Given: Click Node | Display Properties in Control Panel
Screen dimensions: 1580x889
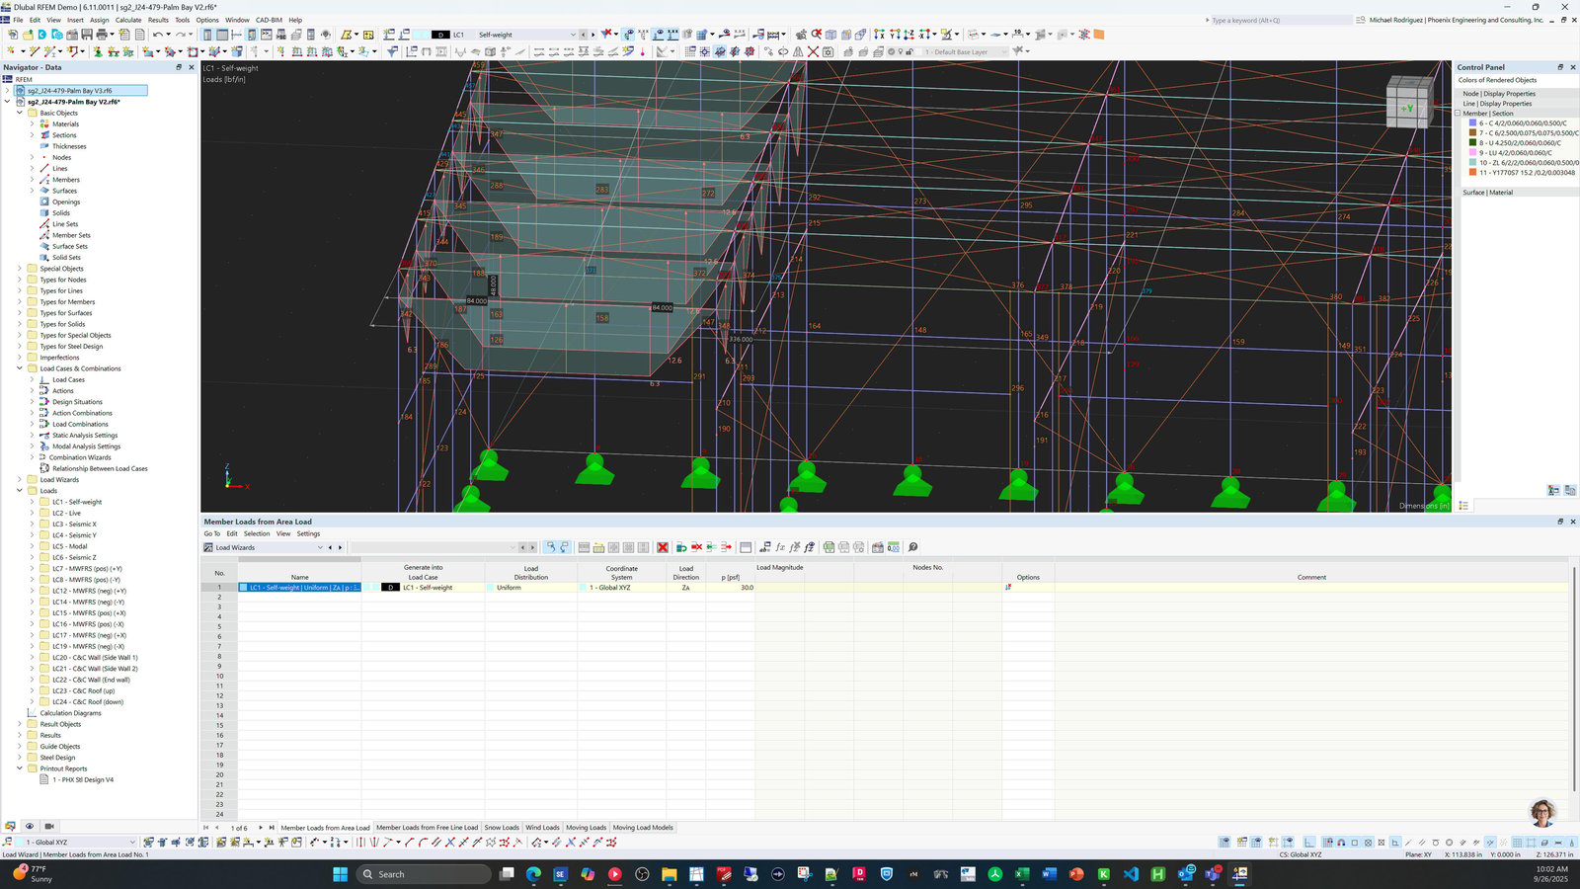Looking at the screenshot, I should 1499,94.
